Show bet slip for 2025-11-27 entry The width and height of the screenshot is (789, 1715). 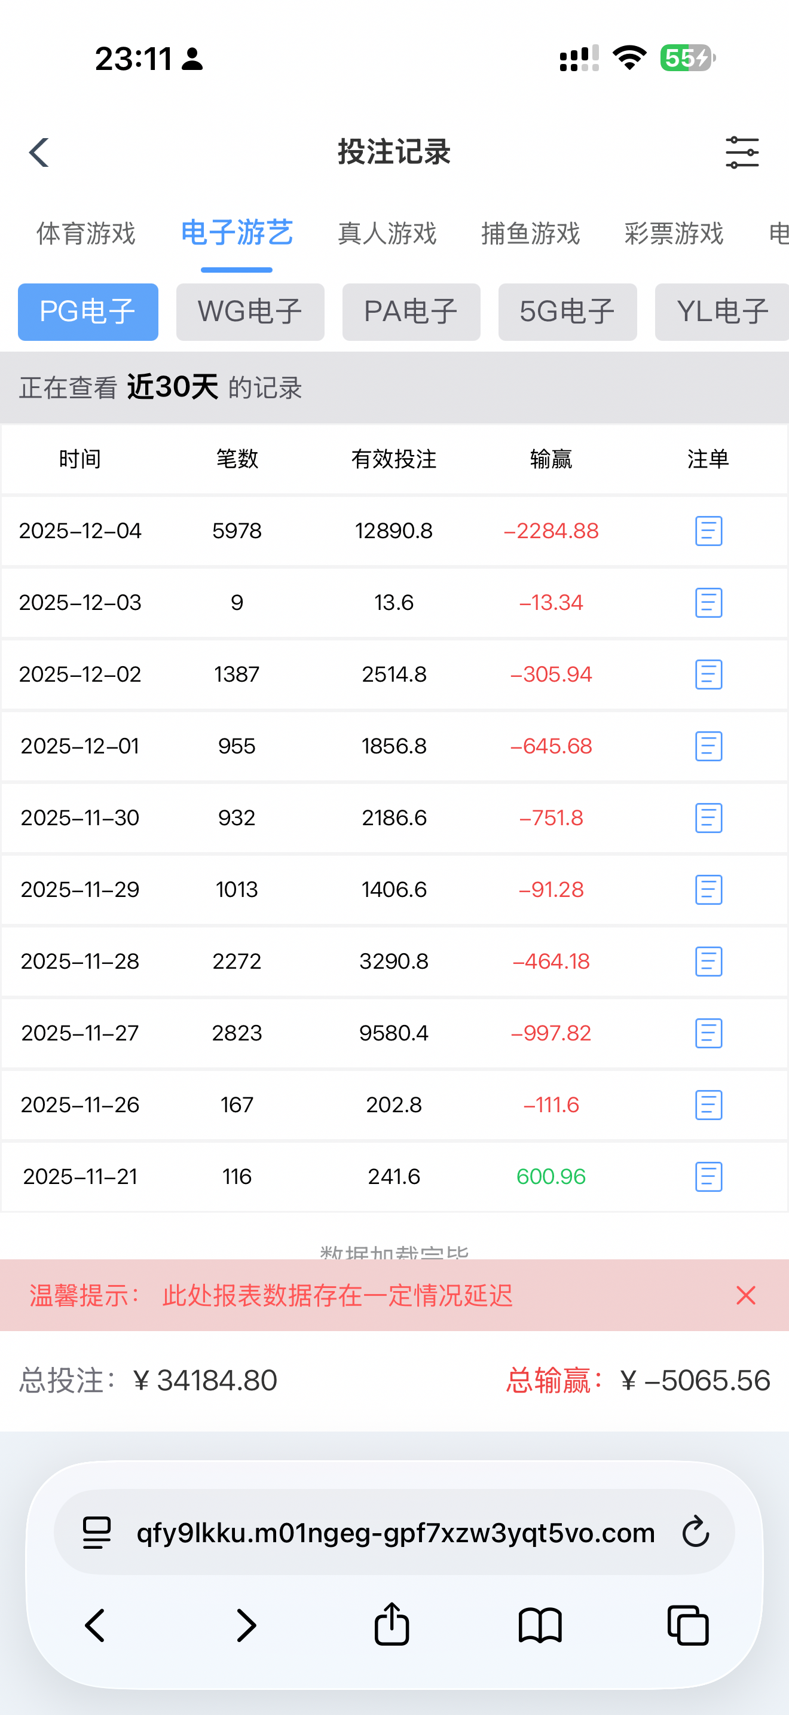point(708,1033)
